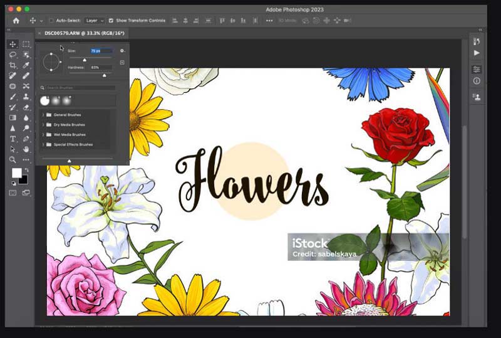Image resolution: width=501 pixels, height=338 pixels.
Task: Close the DSC00579.ARW document tab
Action: click(39, 33)
